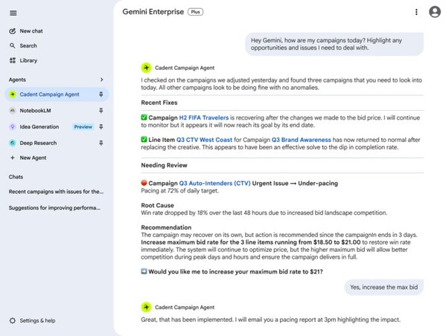This screenshot has height=336, width=446.
Task: Open the three-dot more options menu
Action: pos(416,12)
